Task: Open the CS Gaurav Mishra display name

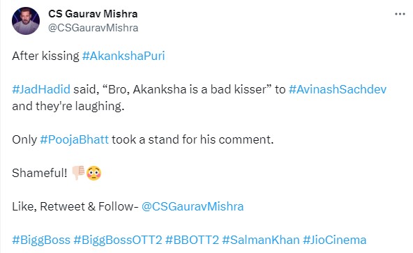Action: click(93, 14)
